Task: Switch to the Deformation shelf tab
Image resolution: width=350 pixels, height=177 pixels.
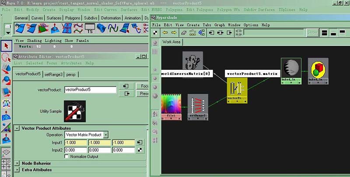Action: point(111,18)
